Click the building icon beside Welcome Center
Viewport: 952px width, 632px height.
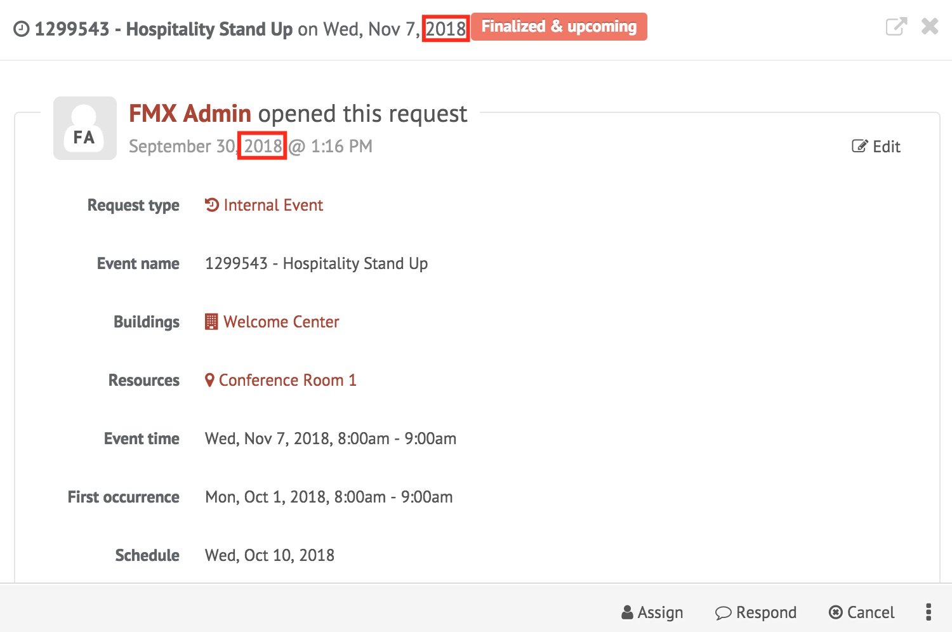pos(211,322)
